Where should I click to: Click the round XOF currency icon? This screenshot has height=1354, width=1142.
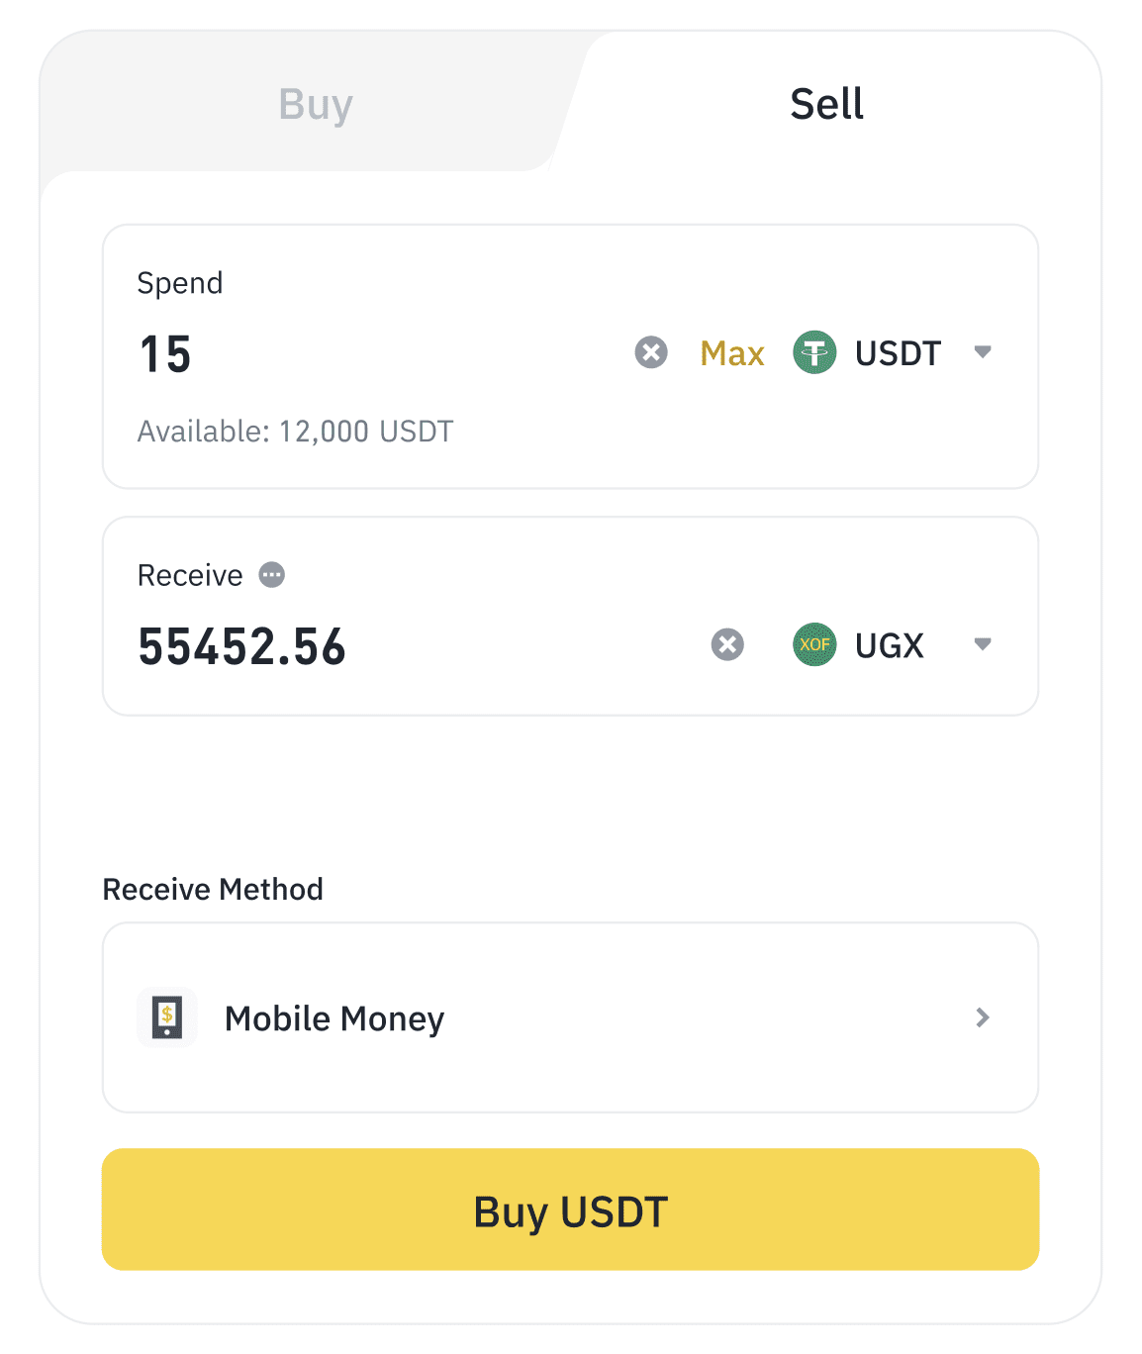[x=814, y=645]
